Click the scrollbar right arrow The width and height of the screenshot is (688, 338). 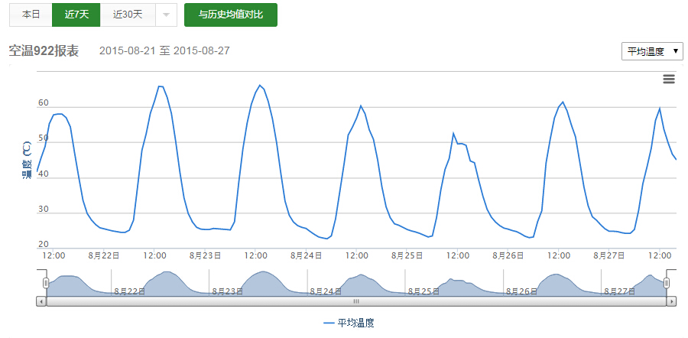[672, 302]
